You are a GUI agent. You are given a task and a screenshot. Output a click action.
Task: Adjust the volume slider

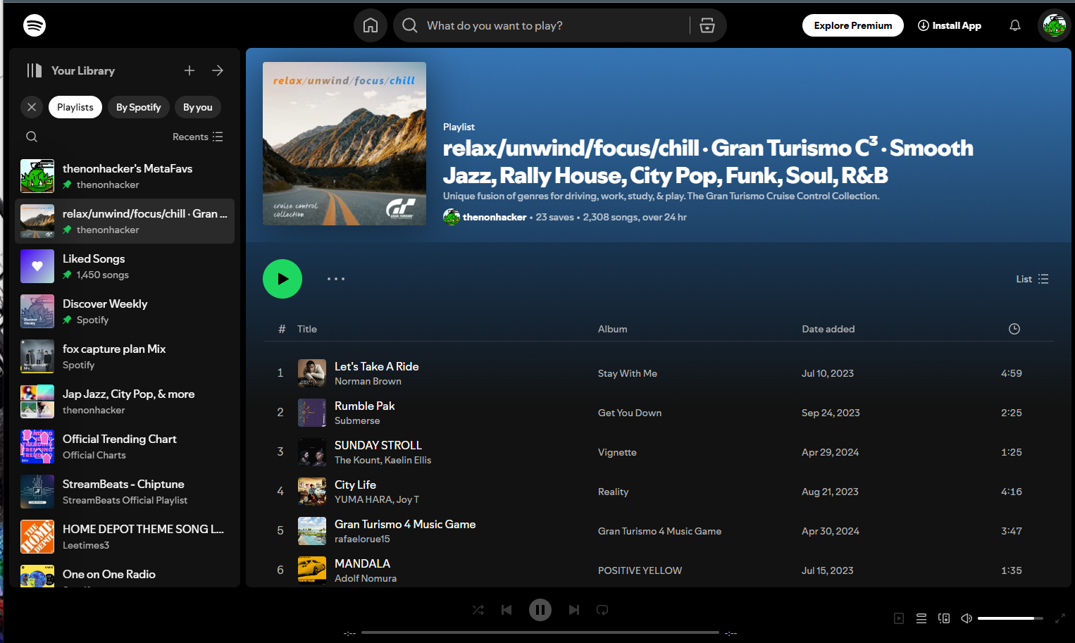pyautogui.click(x=1010, y=618)
